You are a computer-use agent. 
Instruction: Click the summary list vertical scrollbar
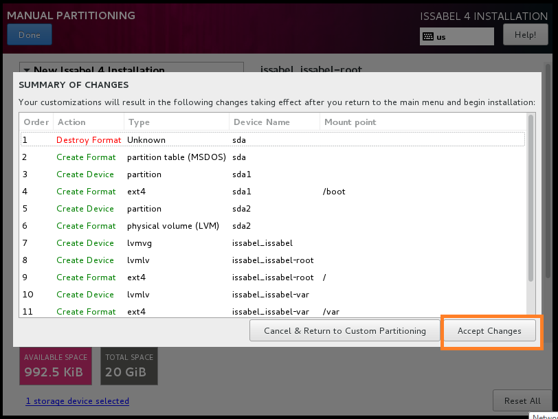(531, 199)
